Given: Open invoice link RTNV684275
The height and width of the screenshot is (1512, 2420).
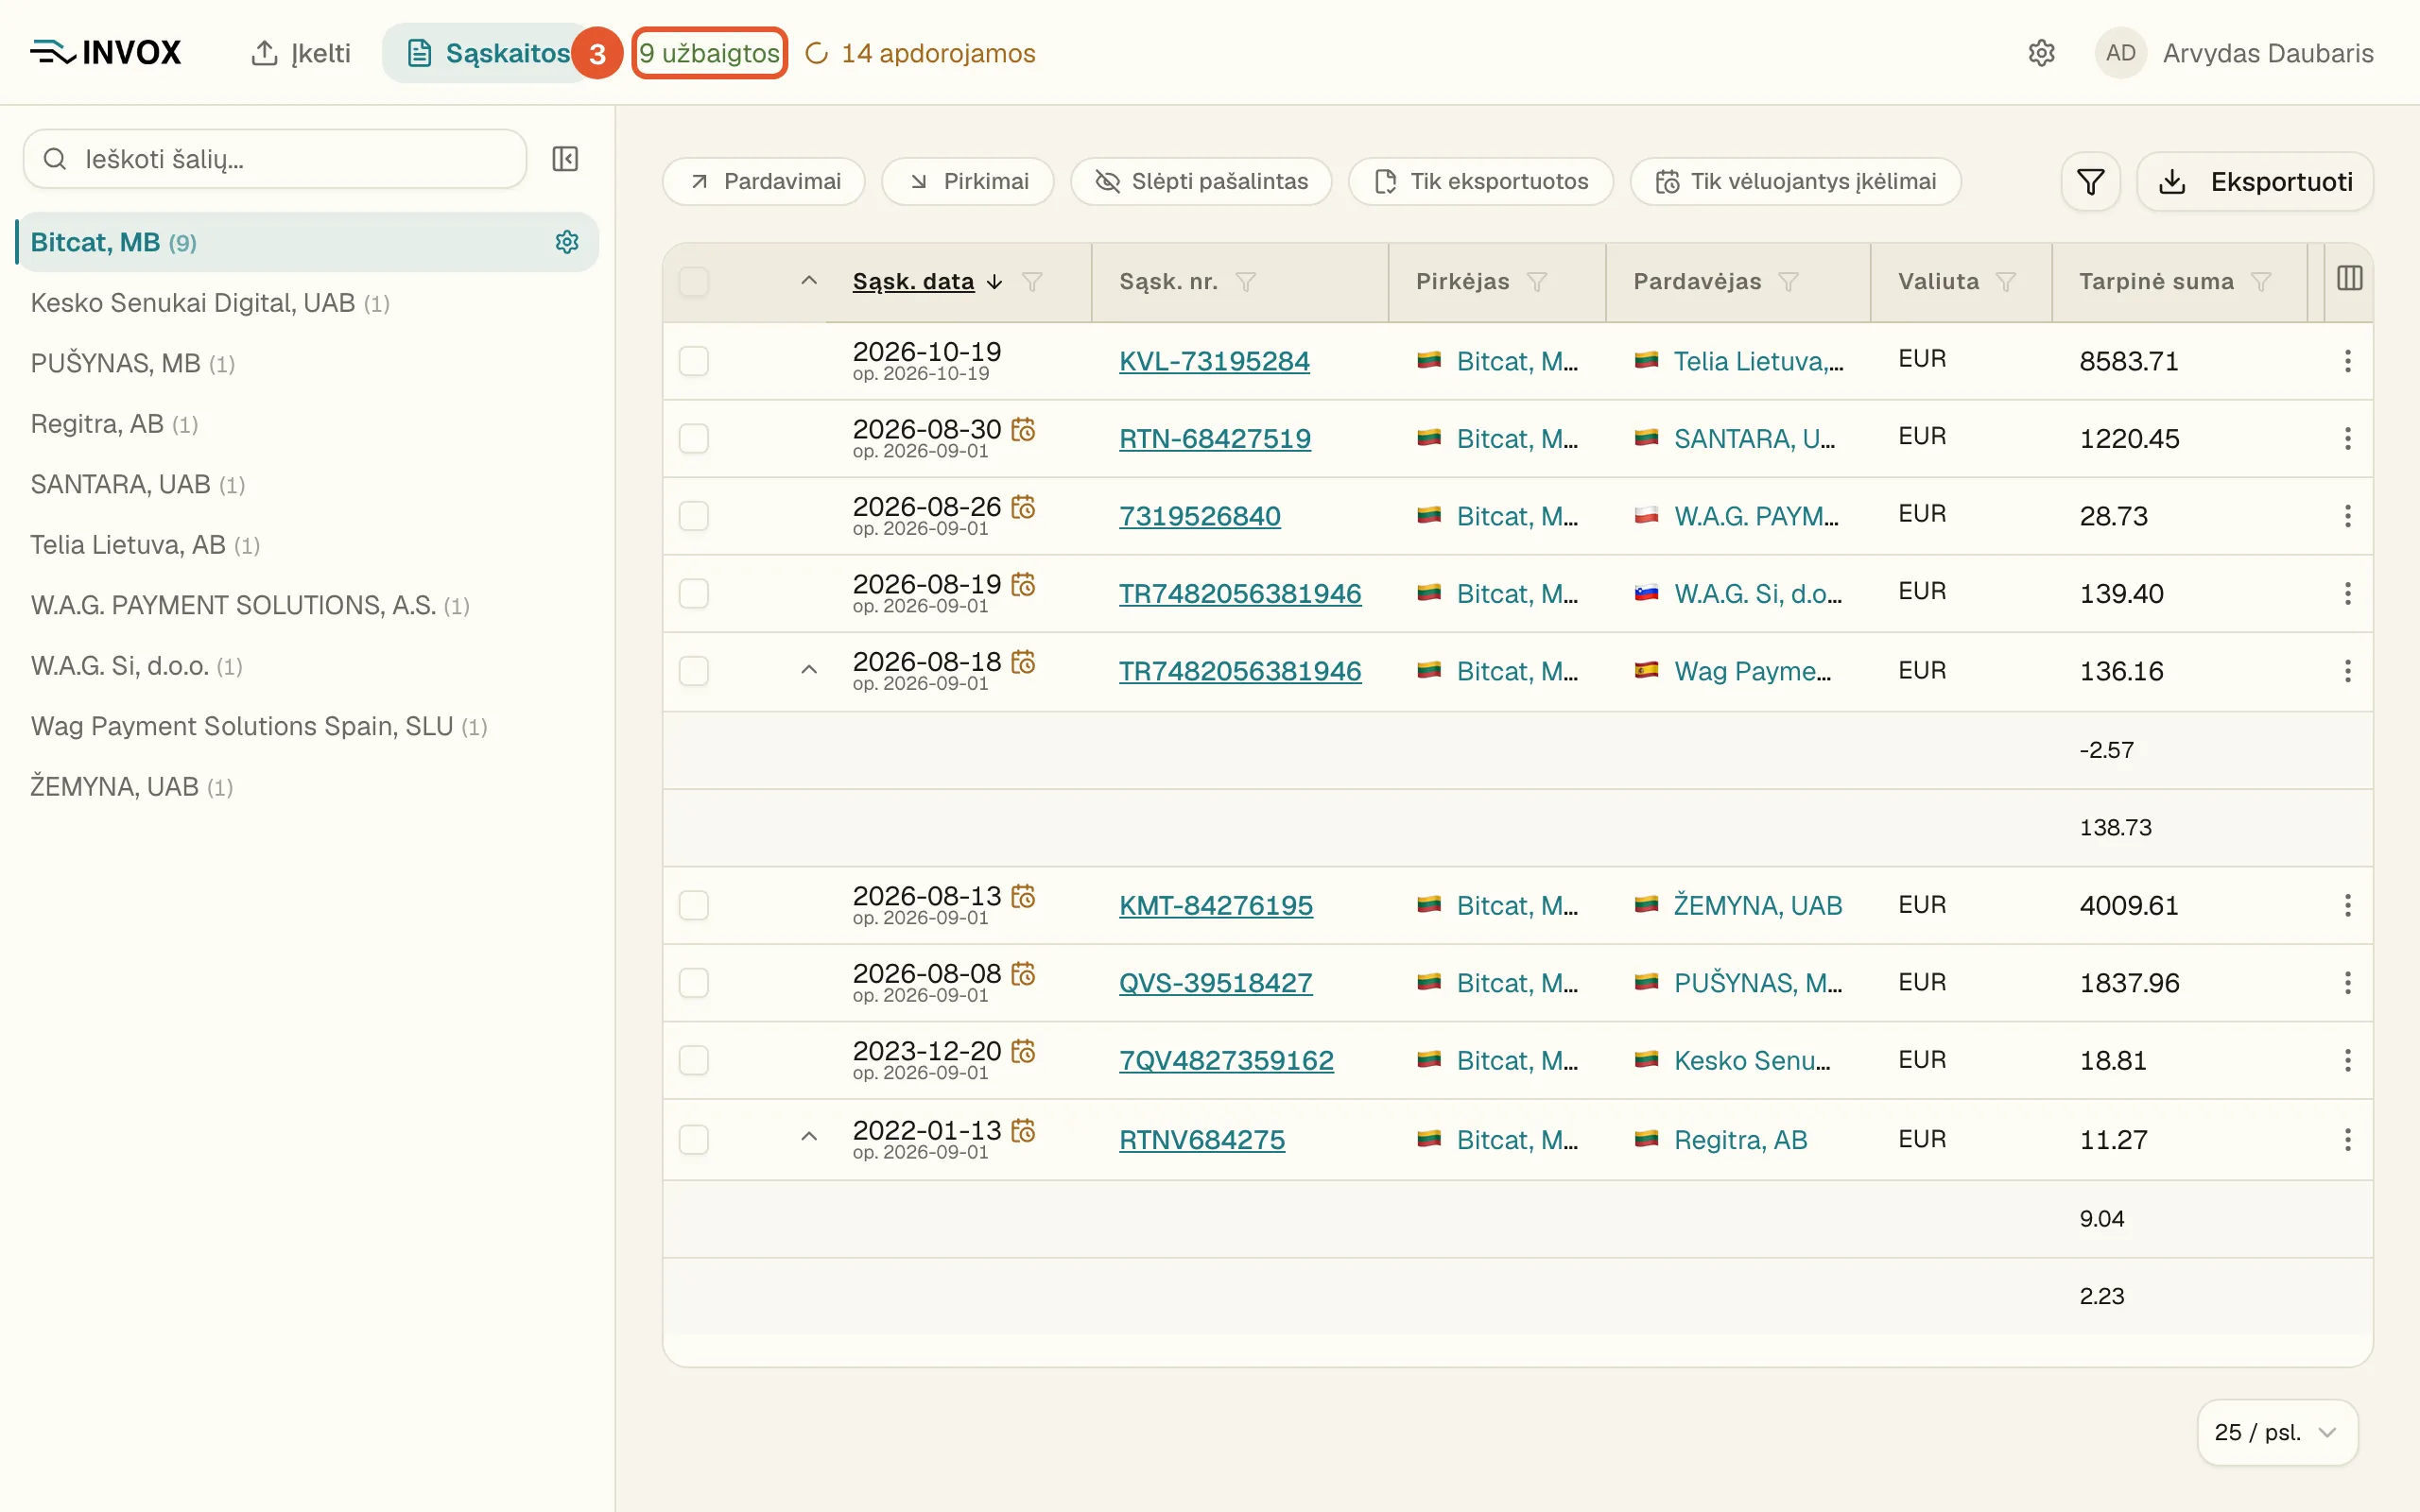Looking at the screenshot, I should click(x=1202, y=1140).
